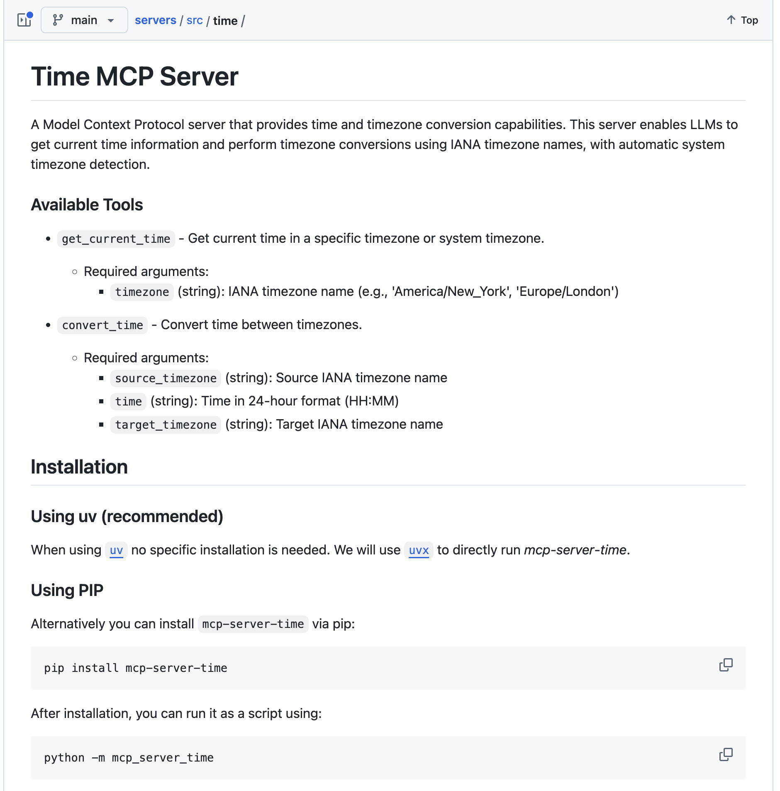Jump to top with Top button
The width and height of the screenshot is (780, 791).
(x=749, y=20)
